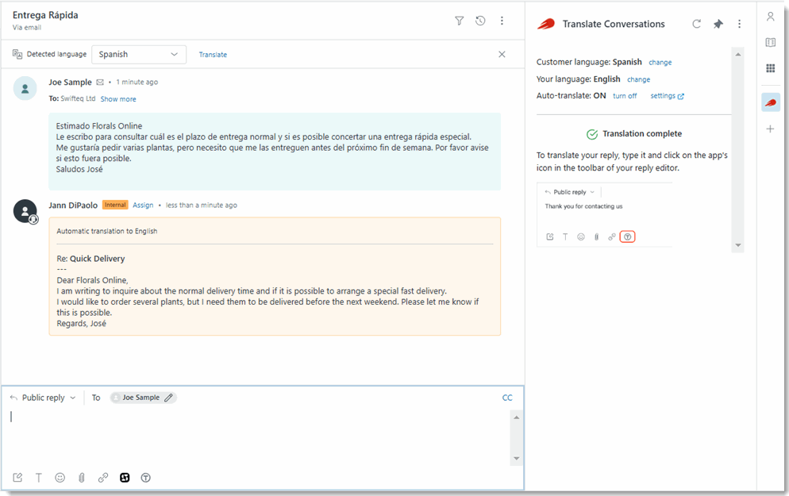789x496 pixels.
Task: Click Show more under Joe Sample
Action: click(118, 99)
